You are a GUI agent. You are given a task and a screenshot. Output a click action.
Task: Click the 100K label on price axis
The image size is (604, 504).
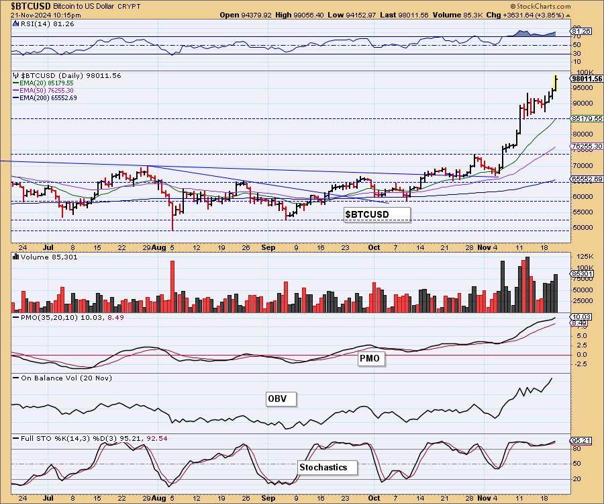point(585,72)
